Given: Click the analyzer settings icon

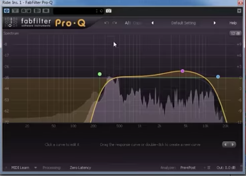Looking at the screenshot, I should point(209,168).
